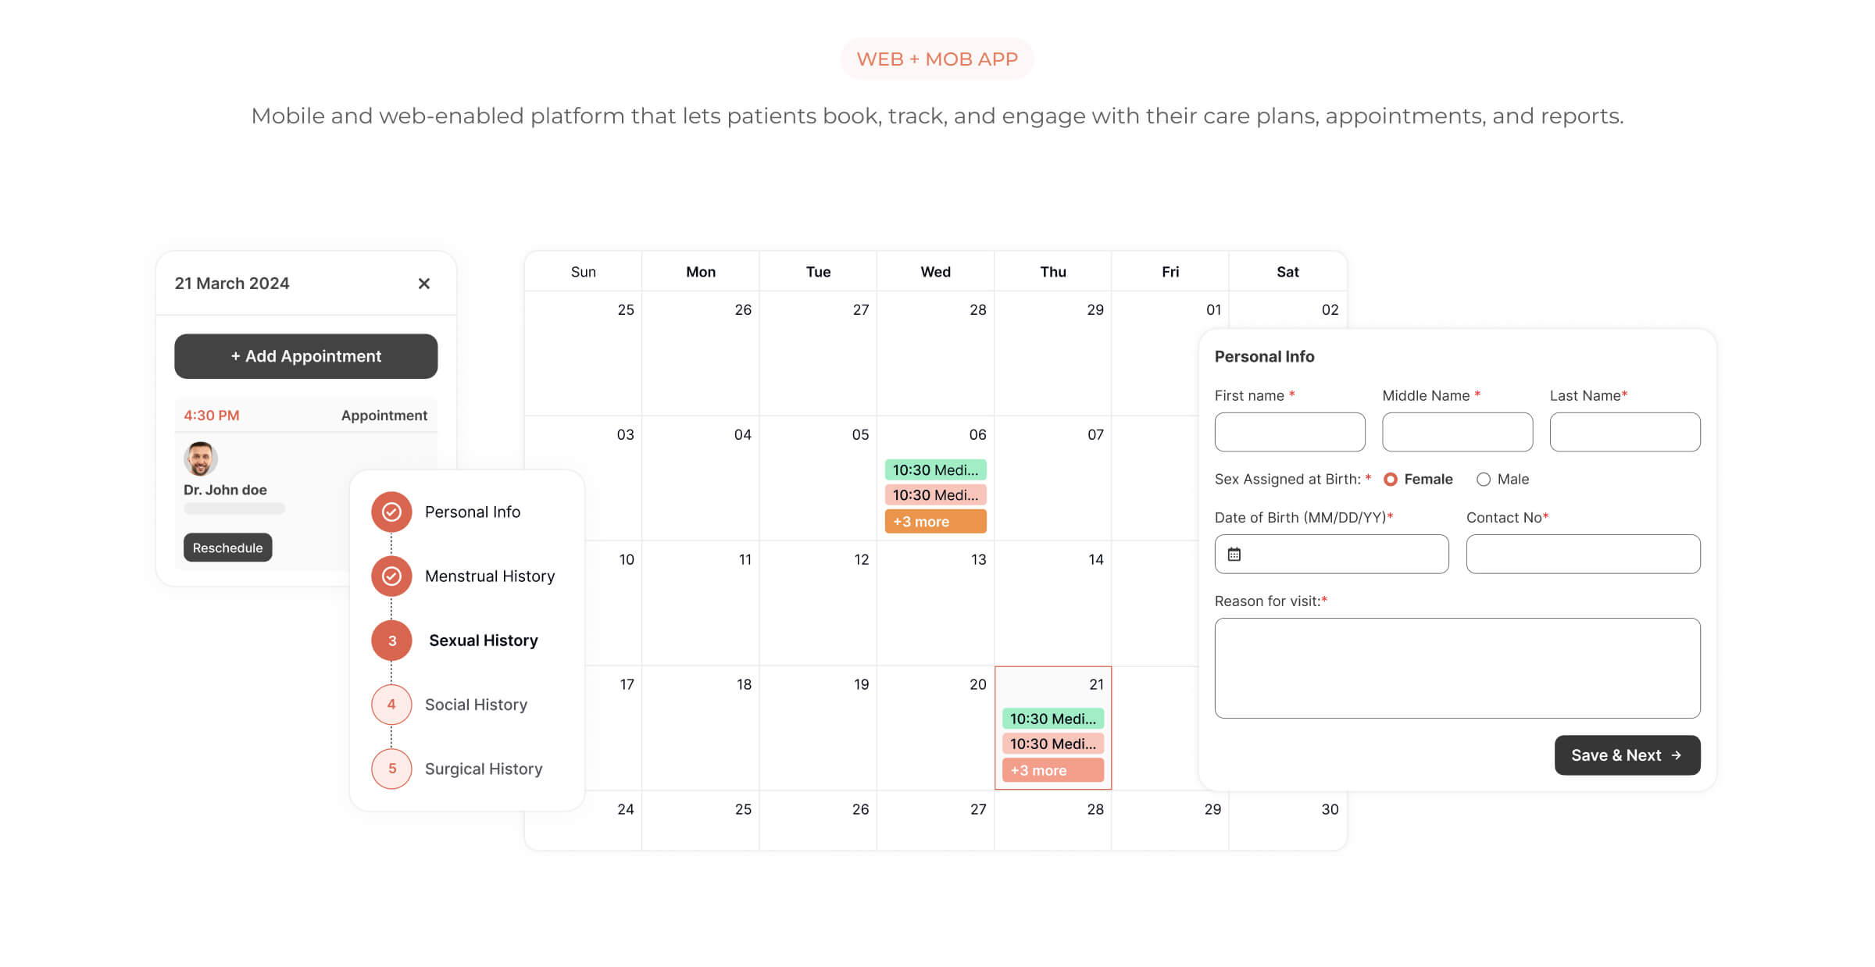Expand +3 more events on the 6th
This screenshot has width=1875, height=967.
tap(935, 522)
